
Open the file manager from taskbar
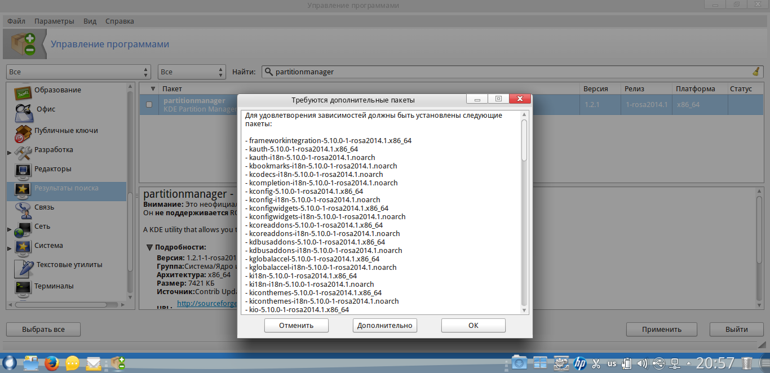(30, 363)
